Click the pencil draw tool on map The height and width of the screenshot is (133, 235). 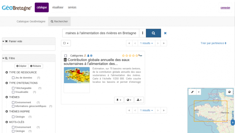(193, 92)
